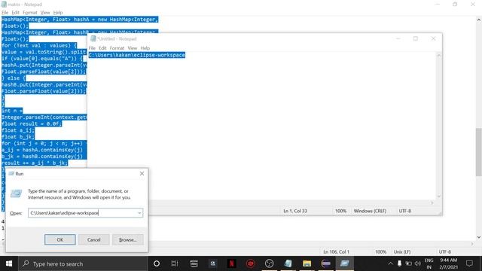Expand the Run dialog Open dropdown arrow
Viewport: 482px width, 271px height.
point(139,213)
